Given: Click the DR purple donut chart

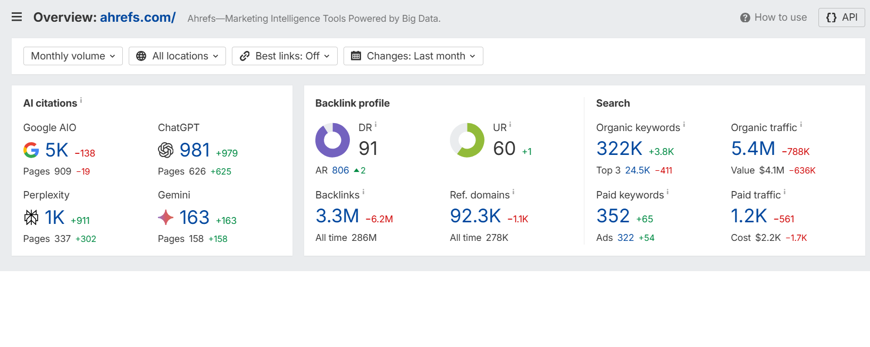Looking at the screenshot, I should [332, 141].
